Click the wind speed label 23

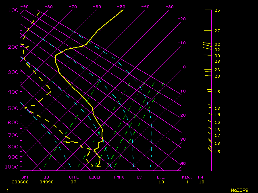click(x=217, y=76)
